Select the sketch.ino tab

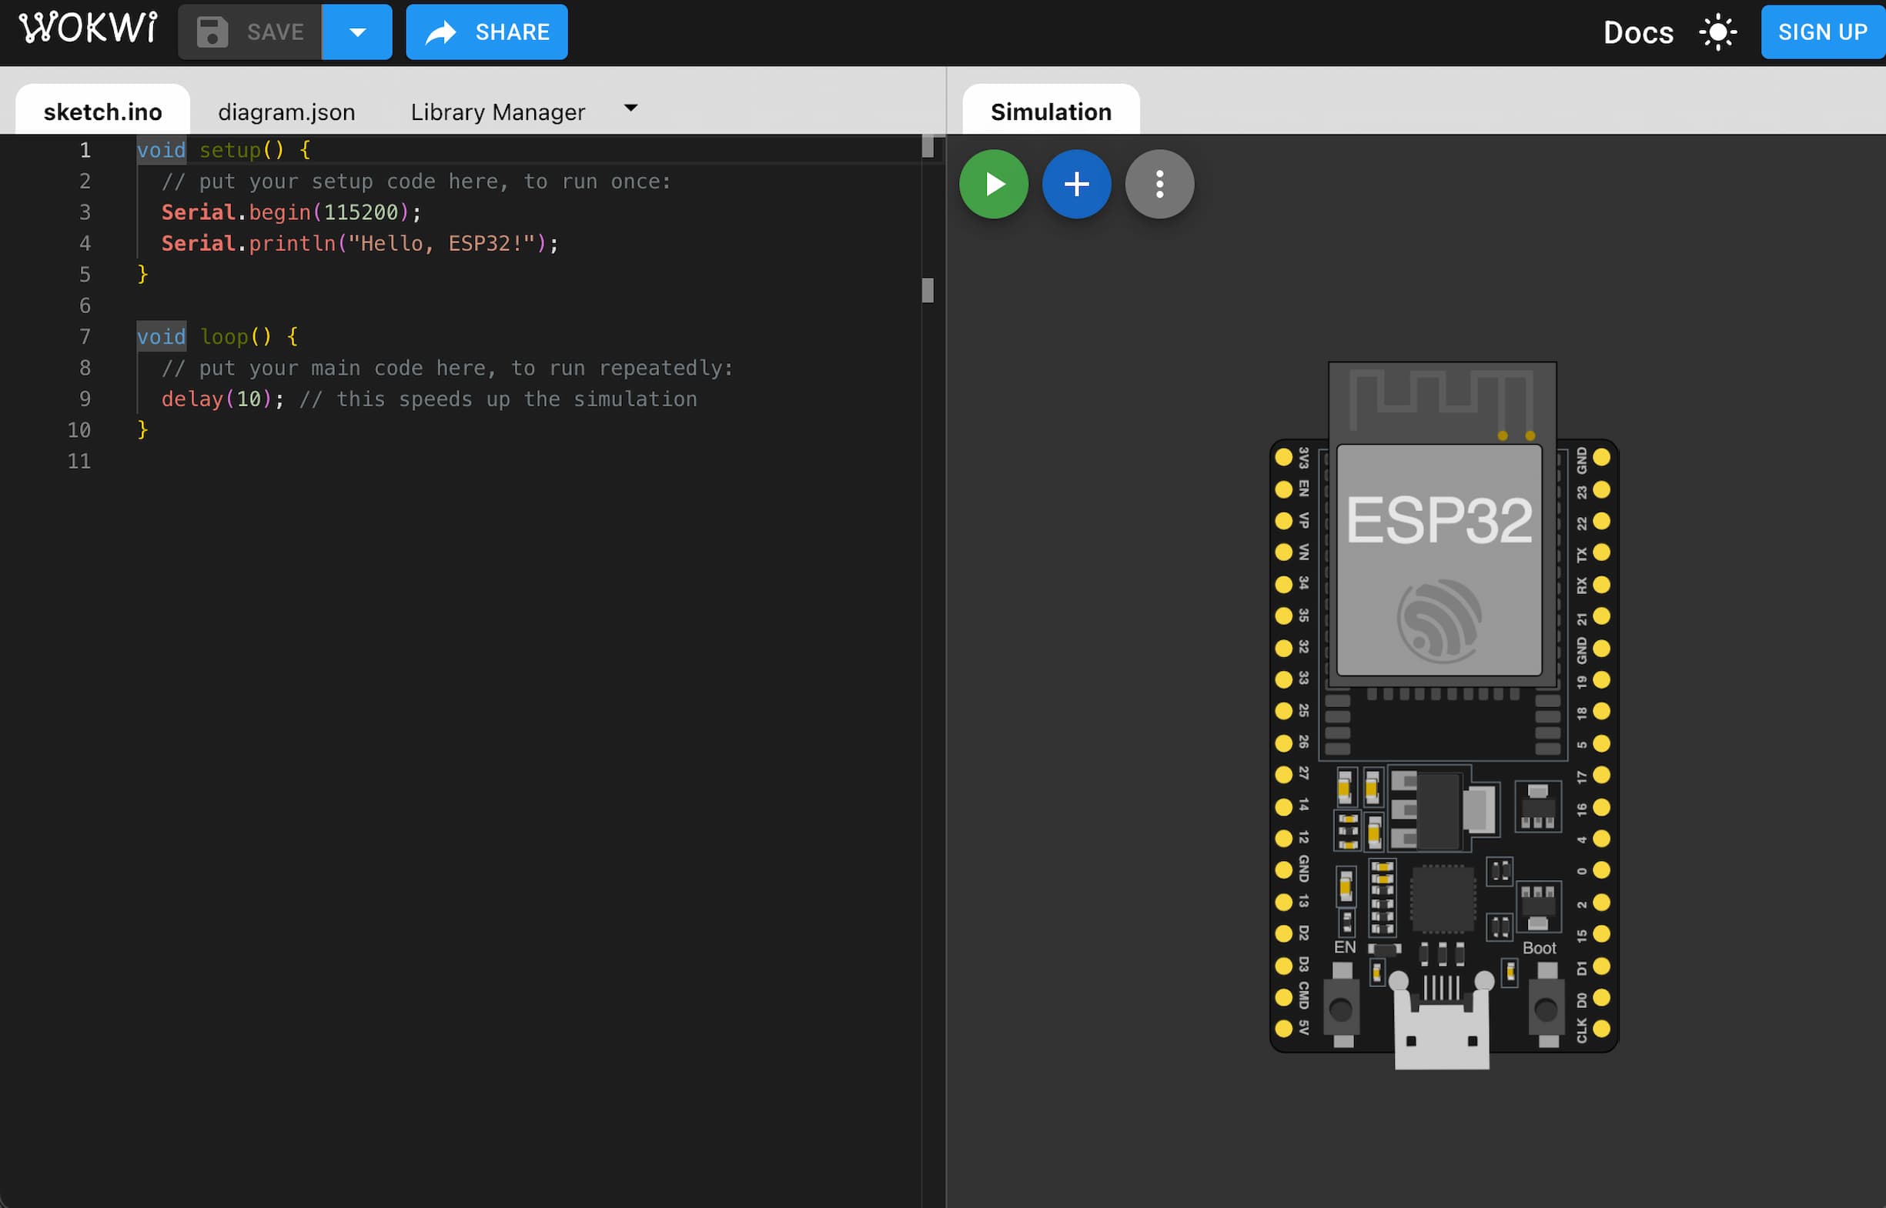tap(103, 112)
